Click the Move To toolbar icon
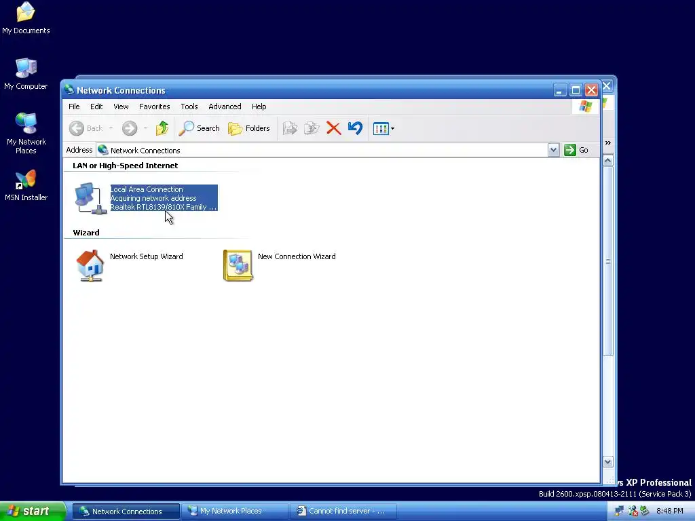The width and height of the screenshot is (695, 521). (290, 128)
